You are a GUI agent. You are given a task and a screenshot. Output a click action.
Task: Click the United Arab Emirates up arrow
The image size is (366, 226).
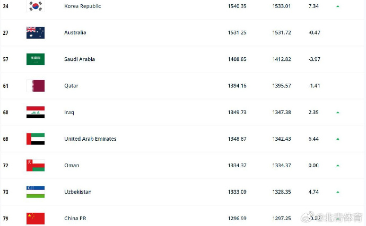(337, 139)
